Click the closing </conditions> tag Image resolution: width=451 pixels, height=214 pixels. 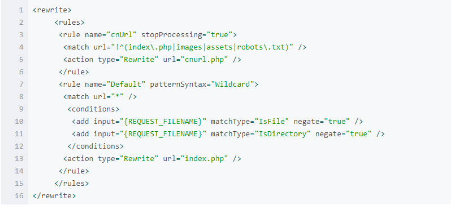[x=96, y=146]
